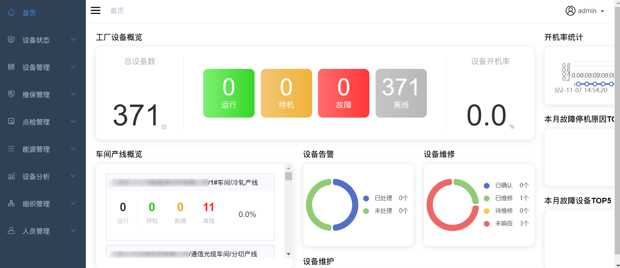This screenshot has width=620, height=268.
Task: Open the 首页 sidebar menu item
Action: (x=43, y=13)
